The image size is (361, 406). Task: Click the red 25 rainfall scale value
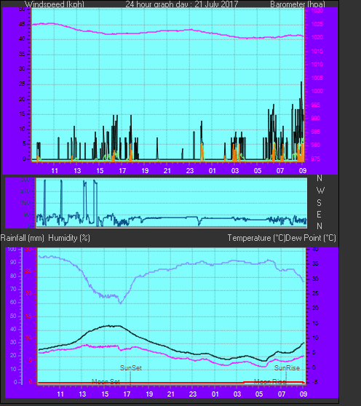click(x=28, y=271)
